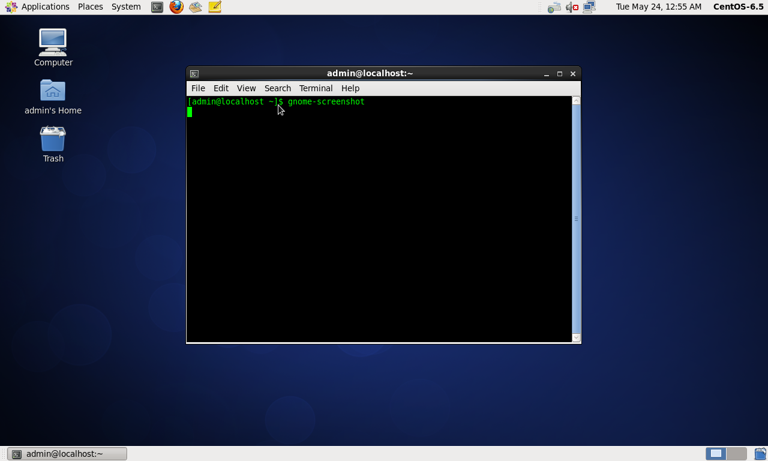Viewport: 768px width, 461px height.
Task: Switch to the first workspace
Action: (716, 454)
